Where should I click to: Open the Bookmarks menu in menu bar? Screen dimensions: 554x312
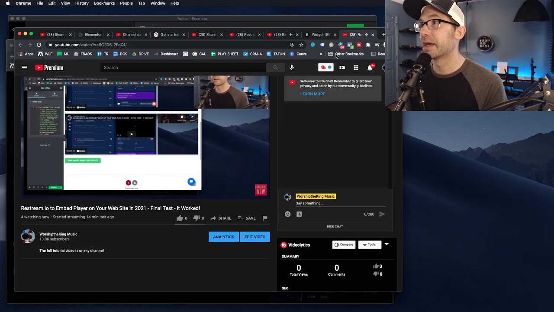coord(104,3)
